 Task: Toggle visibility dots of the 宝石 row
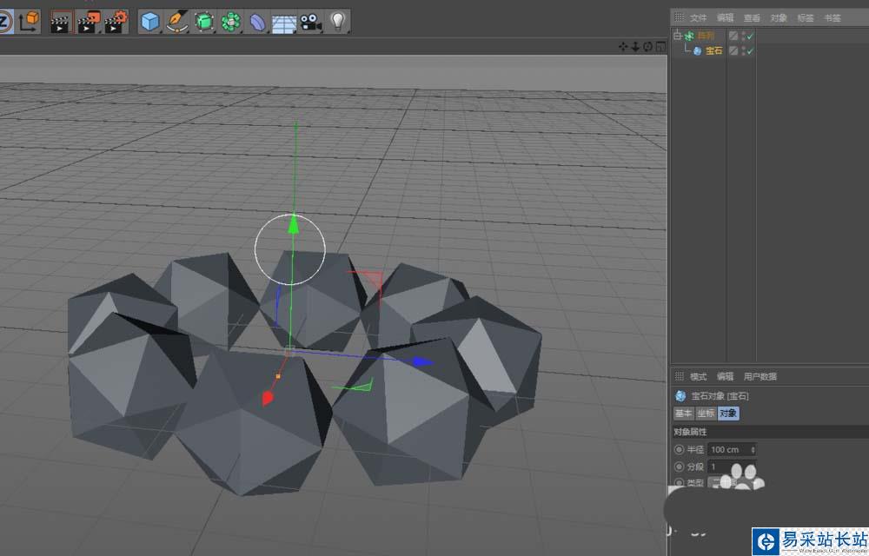[x=743, y=51]
